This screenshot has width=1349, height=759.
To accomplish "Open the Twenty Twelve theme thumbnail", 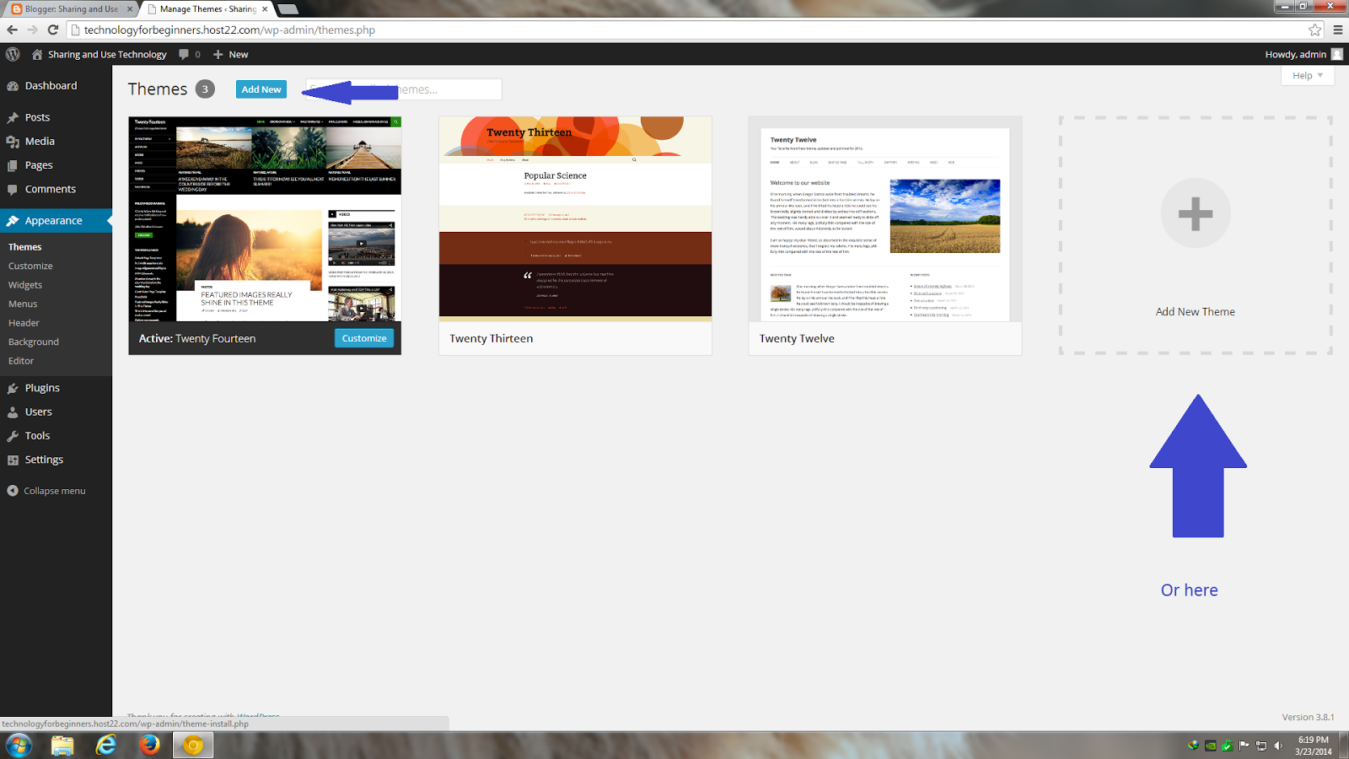I will point(885,219).
